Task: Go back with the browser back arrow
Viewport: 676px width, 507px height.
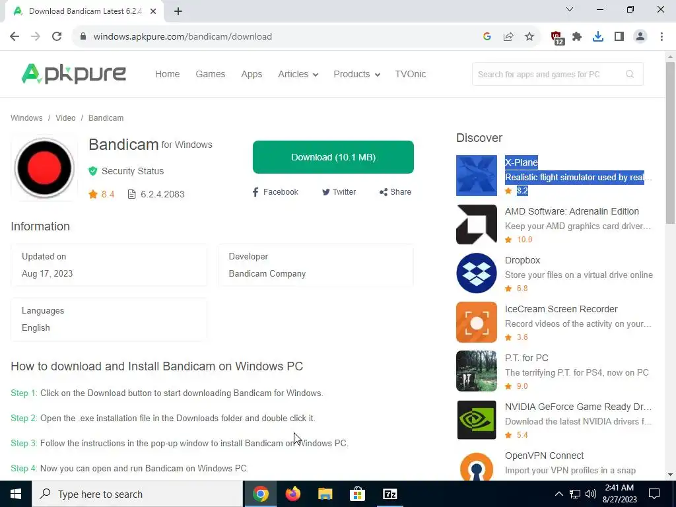Action: click(15, 37)
